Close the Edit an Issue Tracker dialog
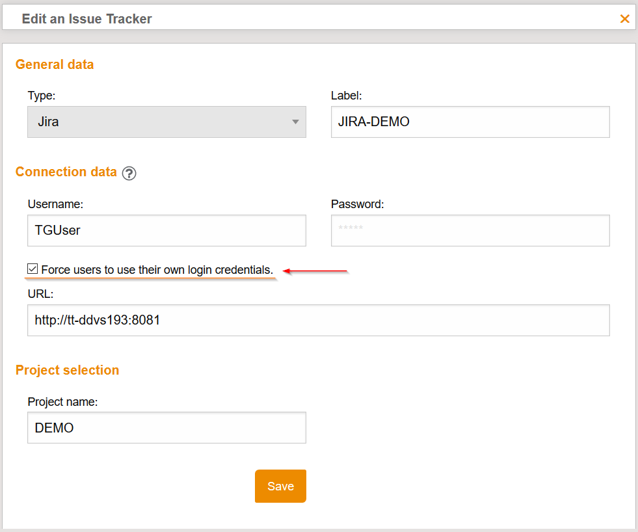 [624, 19]
